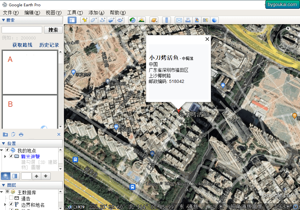Screen dimensions: 300x210
Task: Open the 视图(V) menu
Action: pyautogui.click(x=54, y=13)
